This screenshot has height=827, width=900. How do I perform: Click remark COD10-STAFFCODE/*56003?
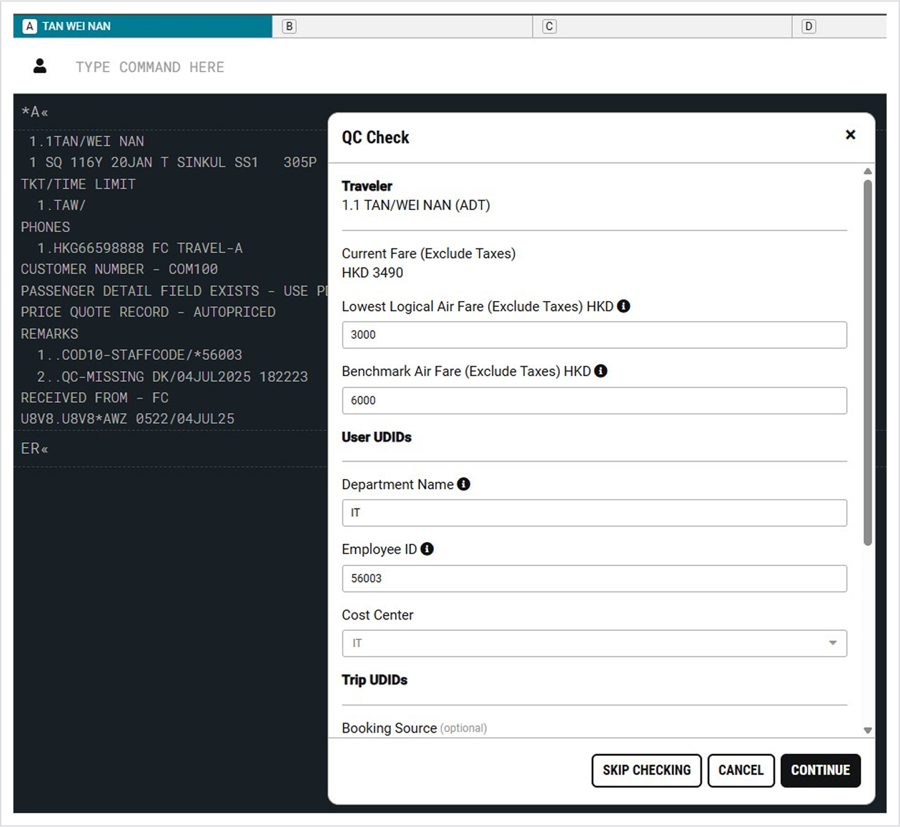coord(140,355)
